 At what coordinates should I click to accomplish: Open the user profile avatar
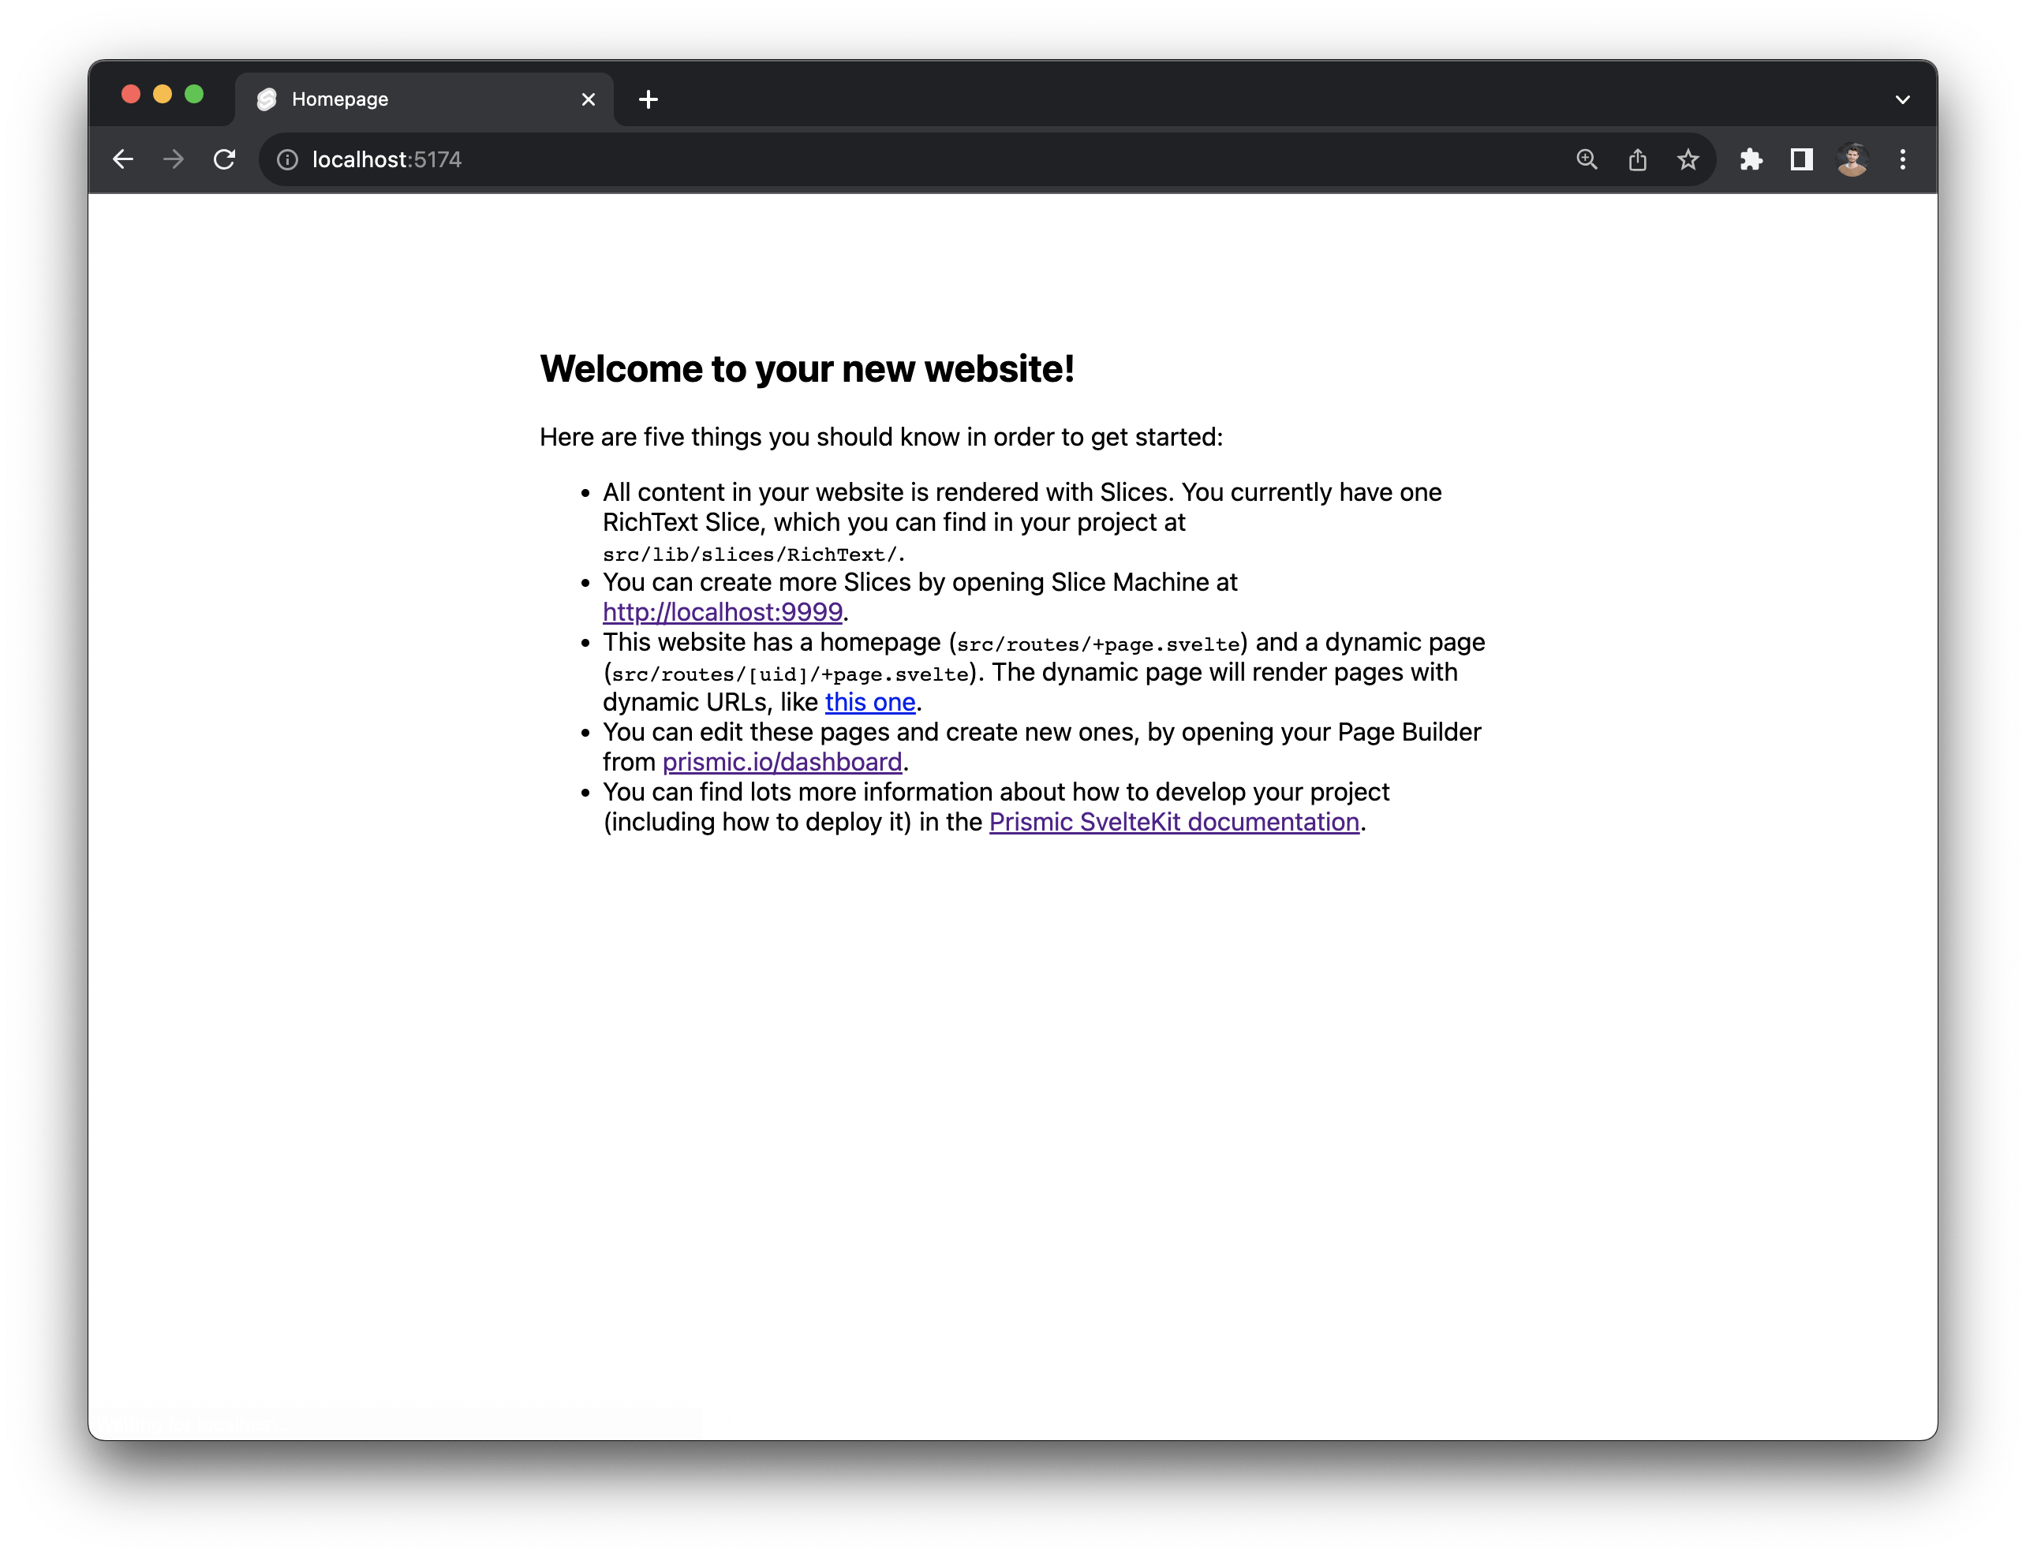click(1852, 159)
